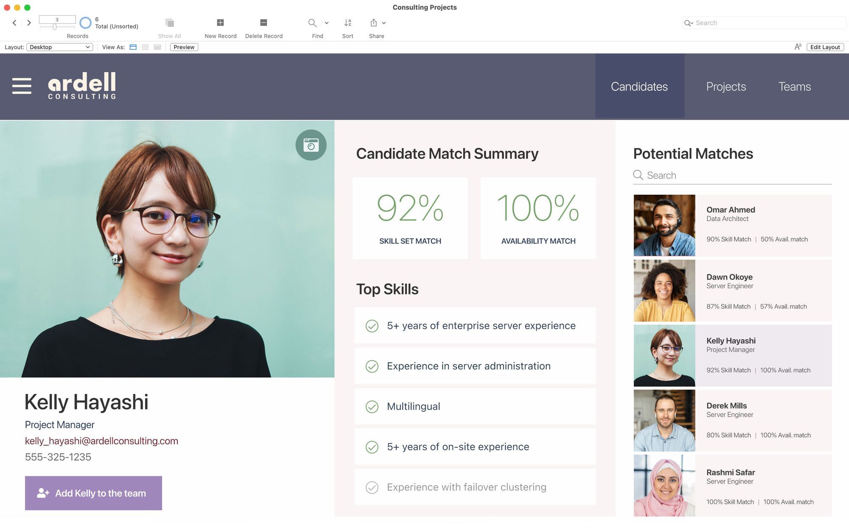Click the Delete Record icon
Viewport: 849px width, 531px height.
[264, 22]
